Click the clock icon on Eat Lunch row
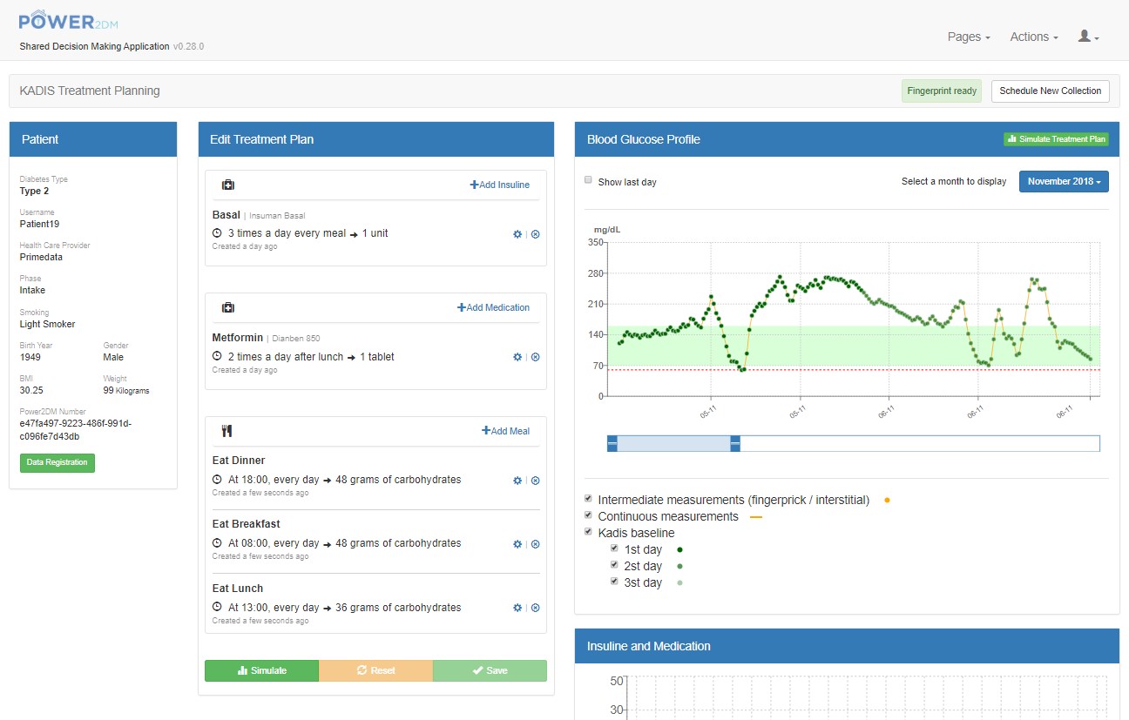This screenshot has width=1129, height=720. [217, 608]
